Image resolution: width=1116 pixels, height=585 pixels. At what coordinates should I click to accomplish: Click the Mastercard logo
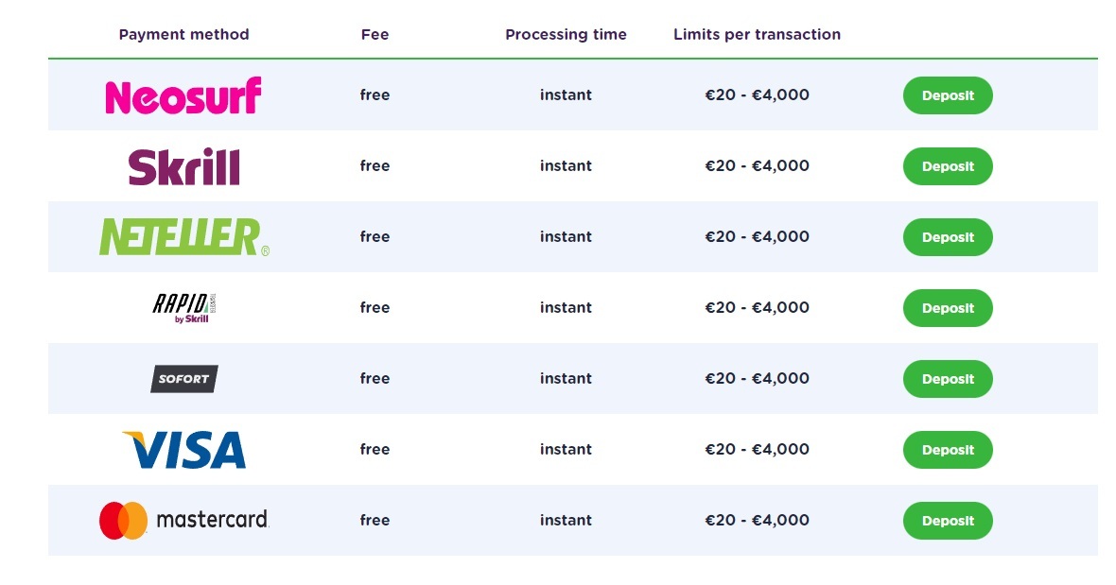183,521
